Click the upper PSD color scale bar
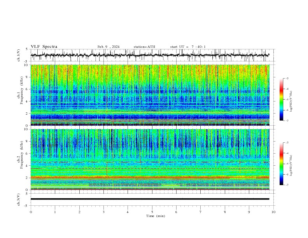Viewport: 308px width, 238px height. 281,100
